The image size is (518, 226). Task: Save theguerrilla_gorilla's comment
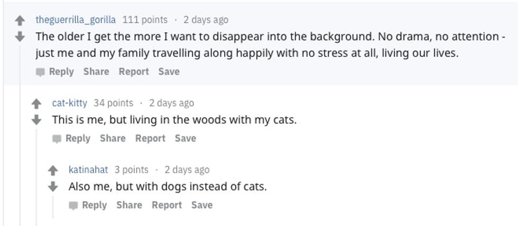coord(169,72)
